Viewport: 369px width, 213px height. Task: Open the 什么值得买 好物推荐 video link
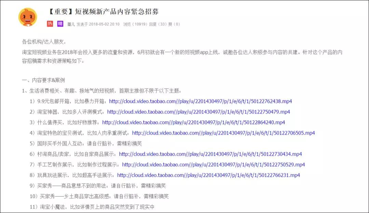[x=193, y=122]
